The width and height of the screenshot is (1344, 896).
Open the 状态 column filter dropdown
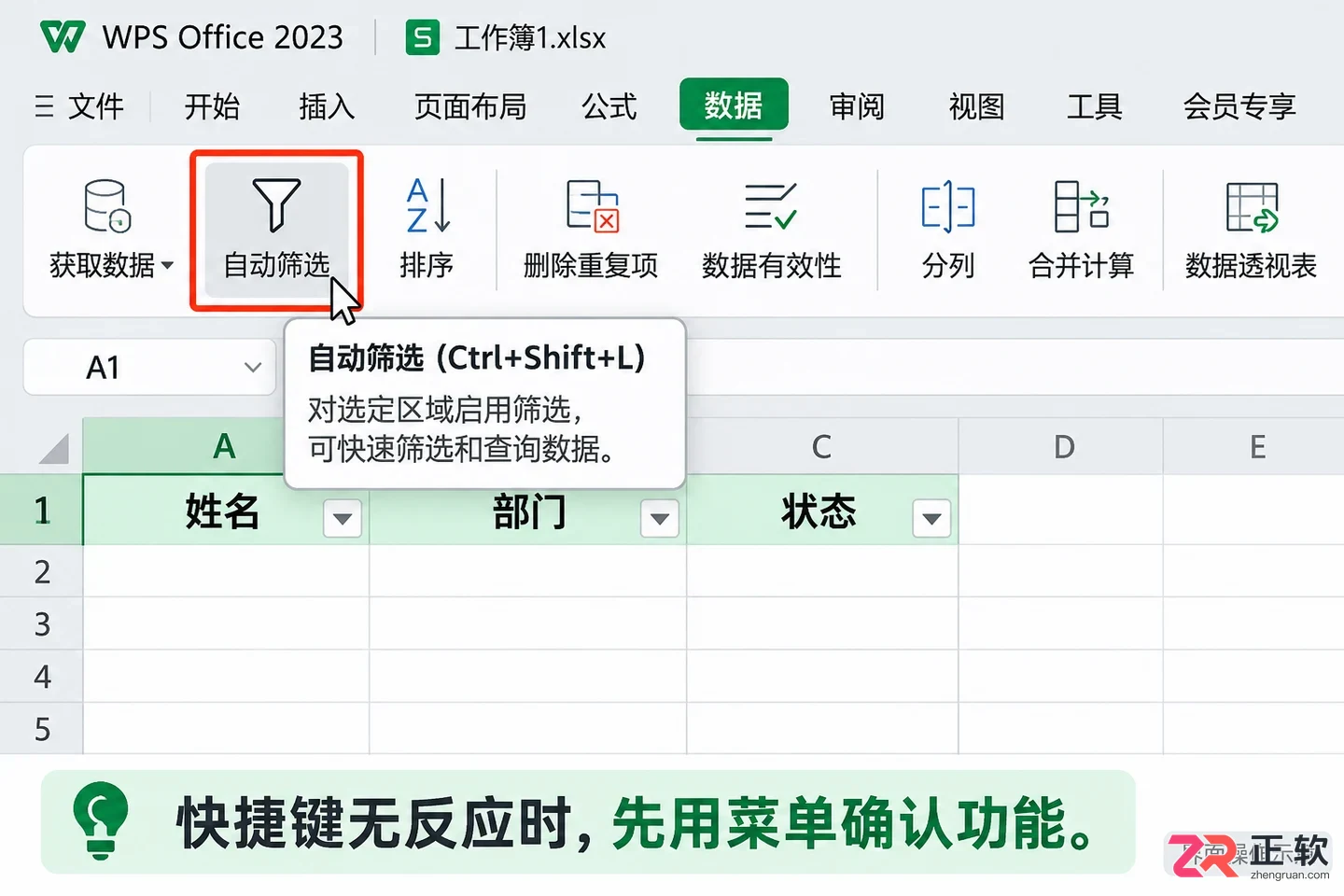[x=931, y=519]
